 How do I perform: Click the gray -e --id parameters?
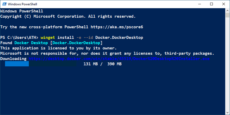pos(85,38)
